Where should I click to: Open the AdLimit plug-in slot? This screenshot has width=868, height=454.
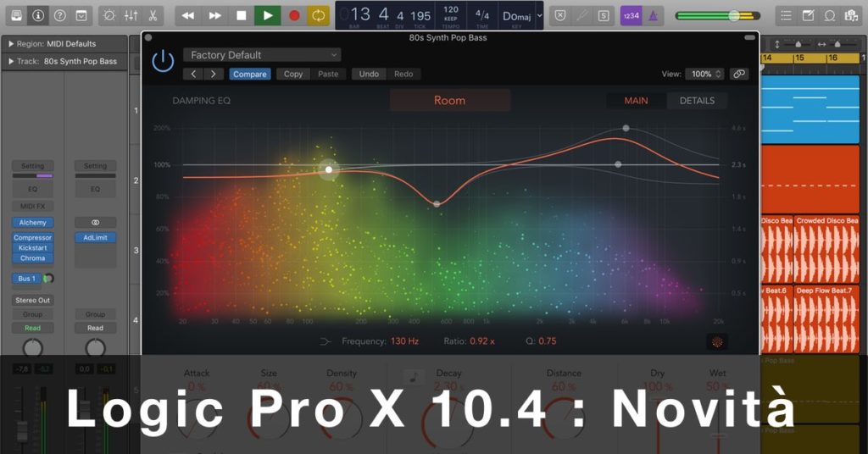[95, 237]
